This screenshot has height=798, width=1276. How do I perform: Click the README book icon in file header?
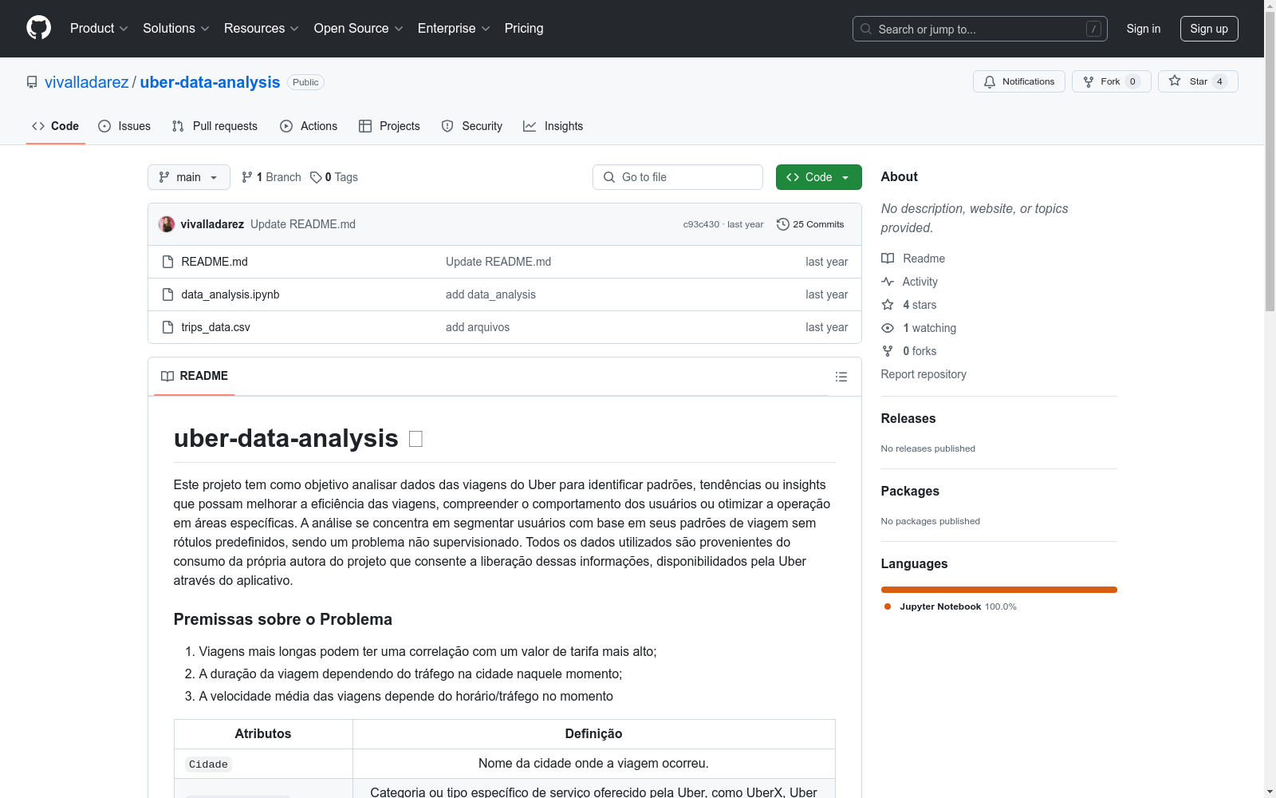coord(167,376)
